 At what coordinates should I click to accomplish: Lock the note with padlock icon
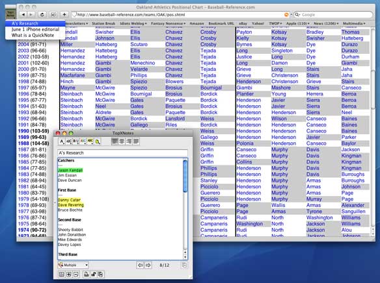click(93, 275)
